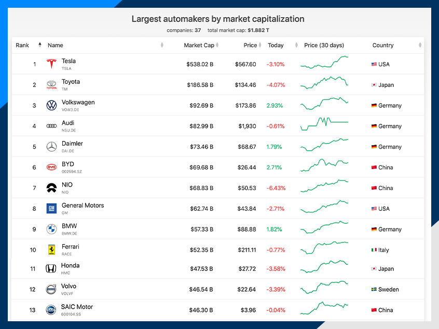View Honda 30-day price chart

coord(324,267)
